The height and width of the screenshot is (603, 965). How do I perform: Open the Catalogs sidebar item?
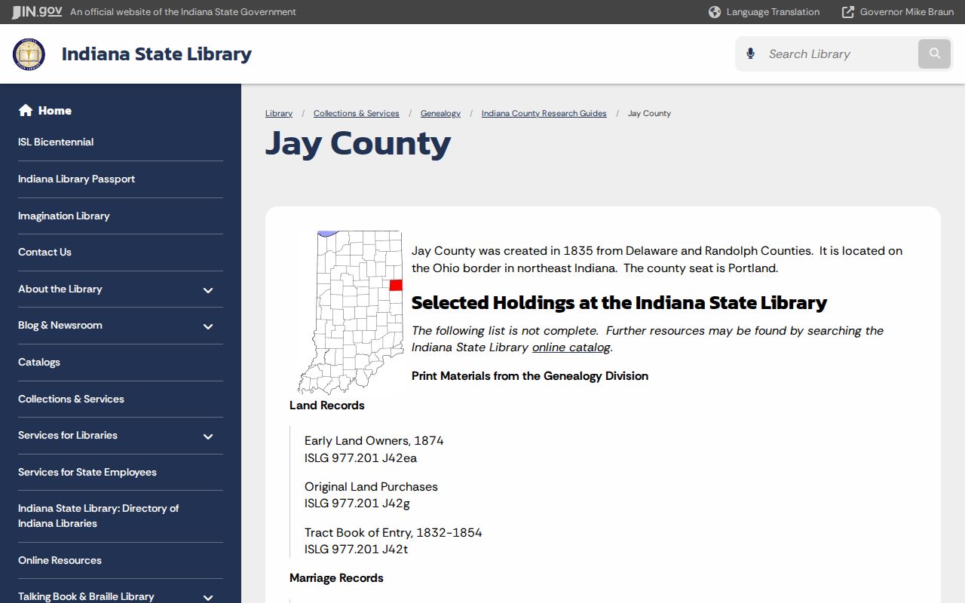coord(39,362)
